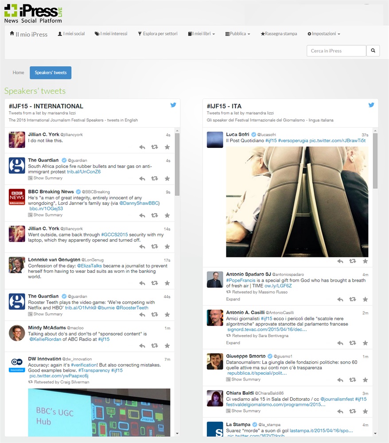Click Twitter bird icon in #IJF15 - ITA header
This screenshot has width=389, height=443.
(371, 105)
